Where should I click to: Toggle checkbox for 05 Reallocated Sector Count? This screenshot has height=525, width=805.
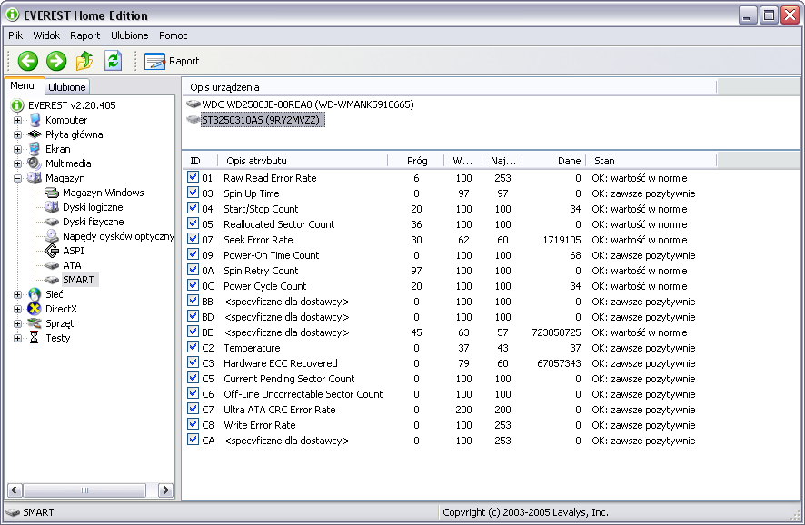[193, 223]
